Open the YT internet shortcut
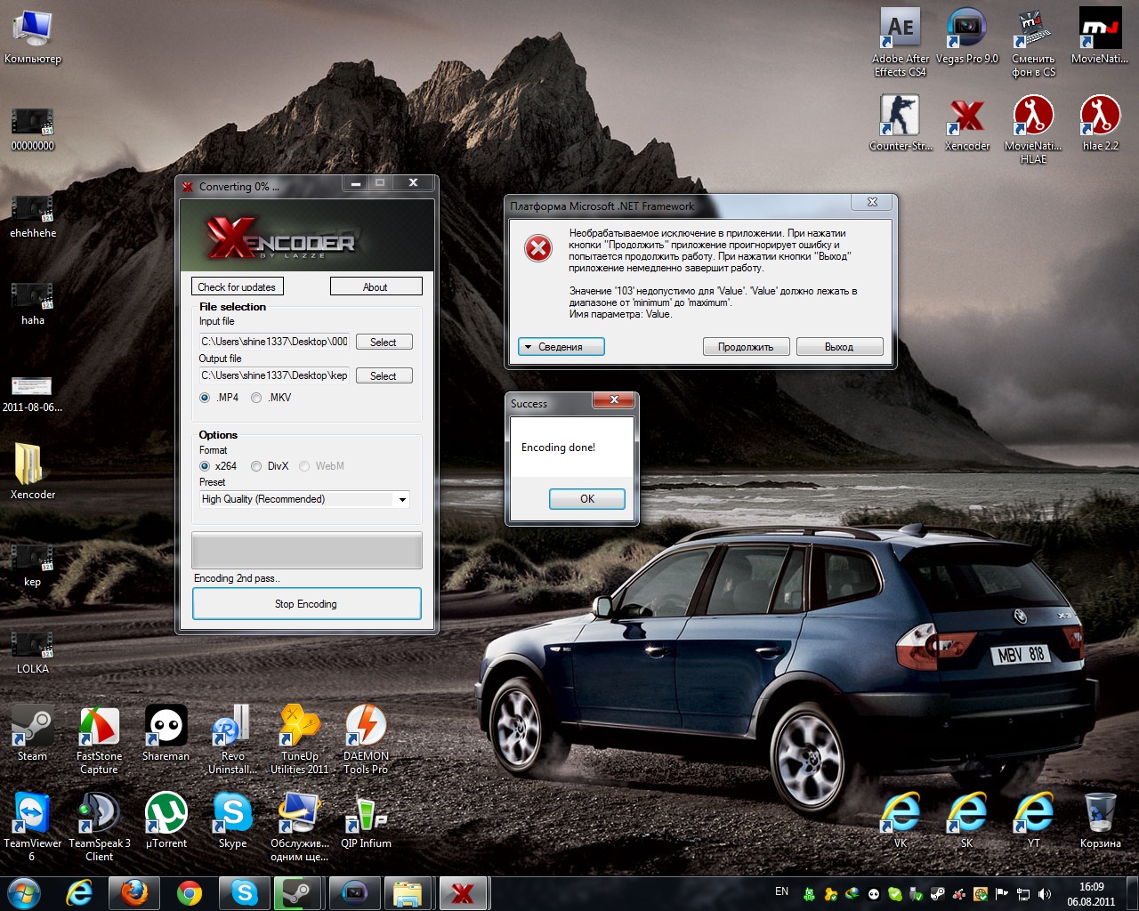Image resolution: width=1139 pixels, height=911 pixels. tap(1033, 819)
